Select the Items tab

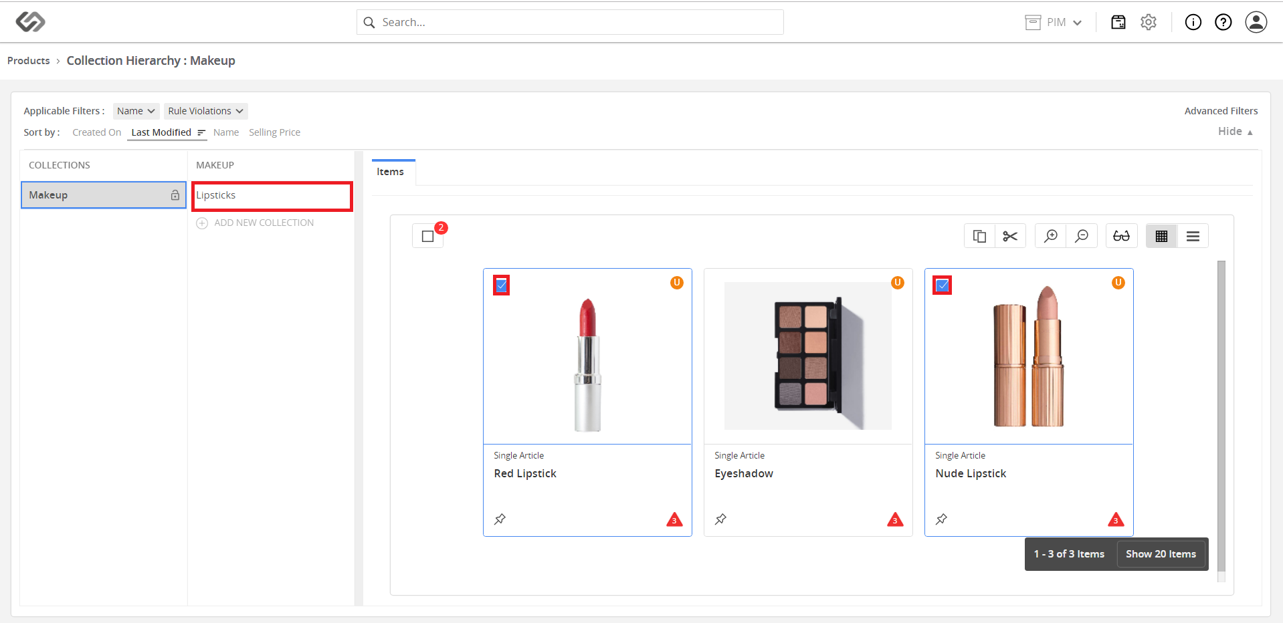pyautogui.click(x=391, y=172)
